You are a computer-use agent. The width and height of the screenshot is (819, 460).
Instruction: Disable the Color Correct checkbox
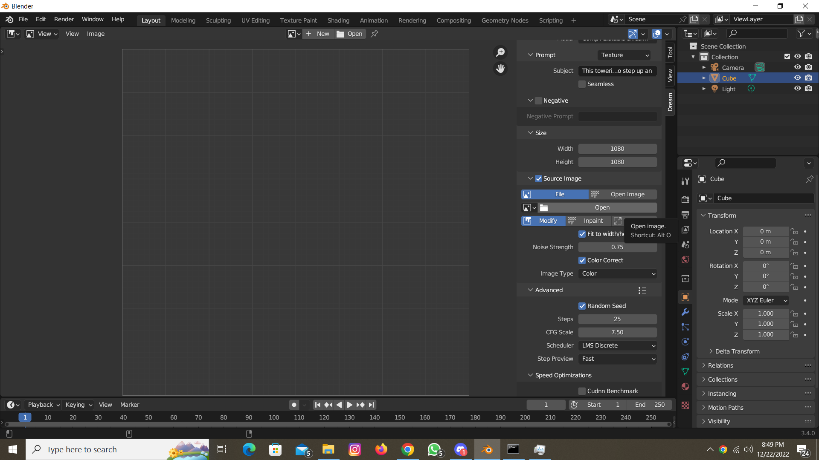coord(582,260)
